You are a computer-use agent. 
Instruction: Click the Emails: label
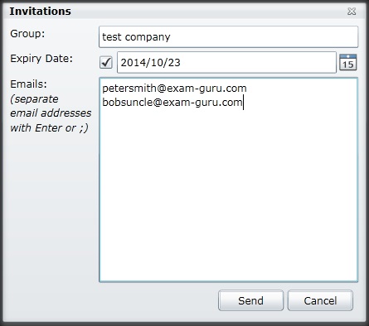point(28,84)
